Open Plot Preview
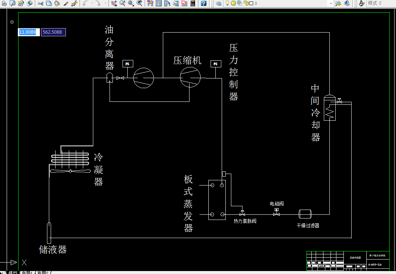 [x=12, y=3]
